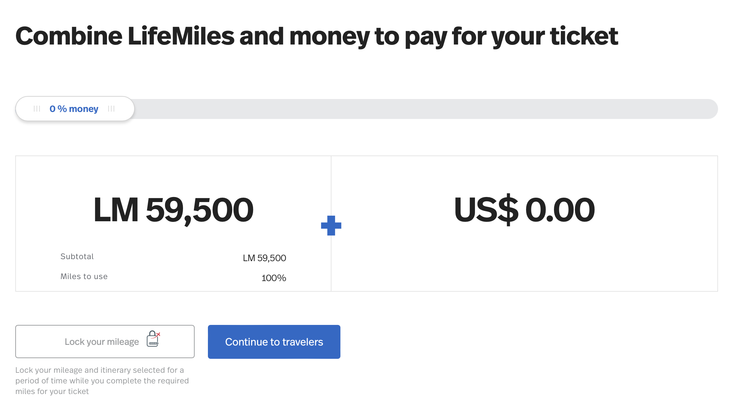
Task: Click the left grip lines on slider handle
Action: (x=37, y=109)
